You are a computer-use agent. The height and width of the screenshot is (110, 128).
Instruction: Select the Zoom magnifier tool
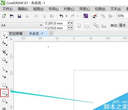point(4,60)
